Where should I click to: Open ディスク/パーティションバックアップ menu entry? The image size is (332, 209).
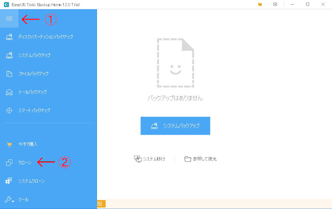(46, 37)
